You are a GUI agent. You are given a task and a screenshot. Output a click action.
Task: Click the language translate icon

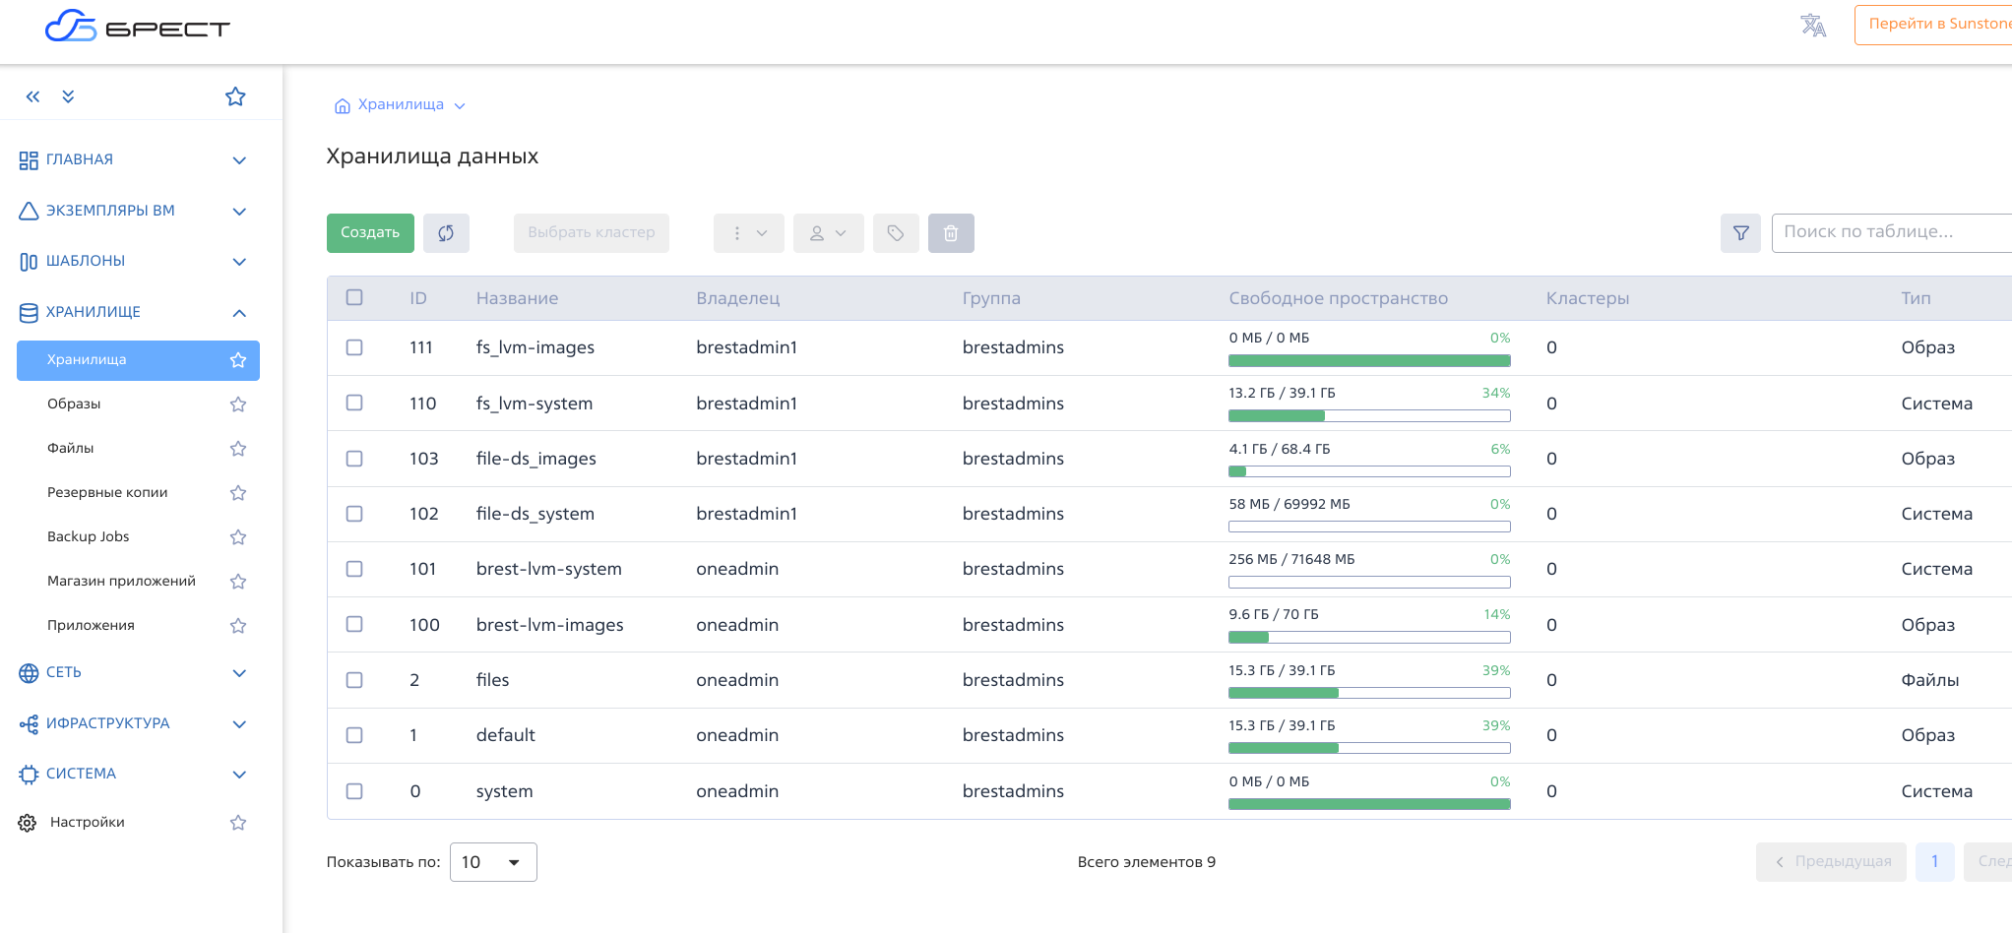pyautogui.click(x=1812, y=26)
